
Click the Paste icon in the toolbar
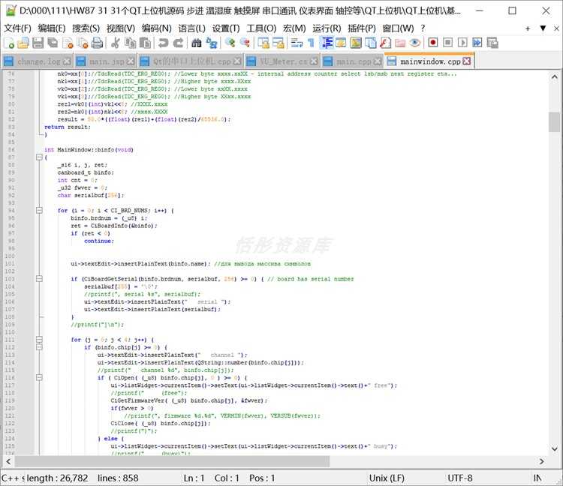pyautogui.click(x=145, y=43)
